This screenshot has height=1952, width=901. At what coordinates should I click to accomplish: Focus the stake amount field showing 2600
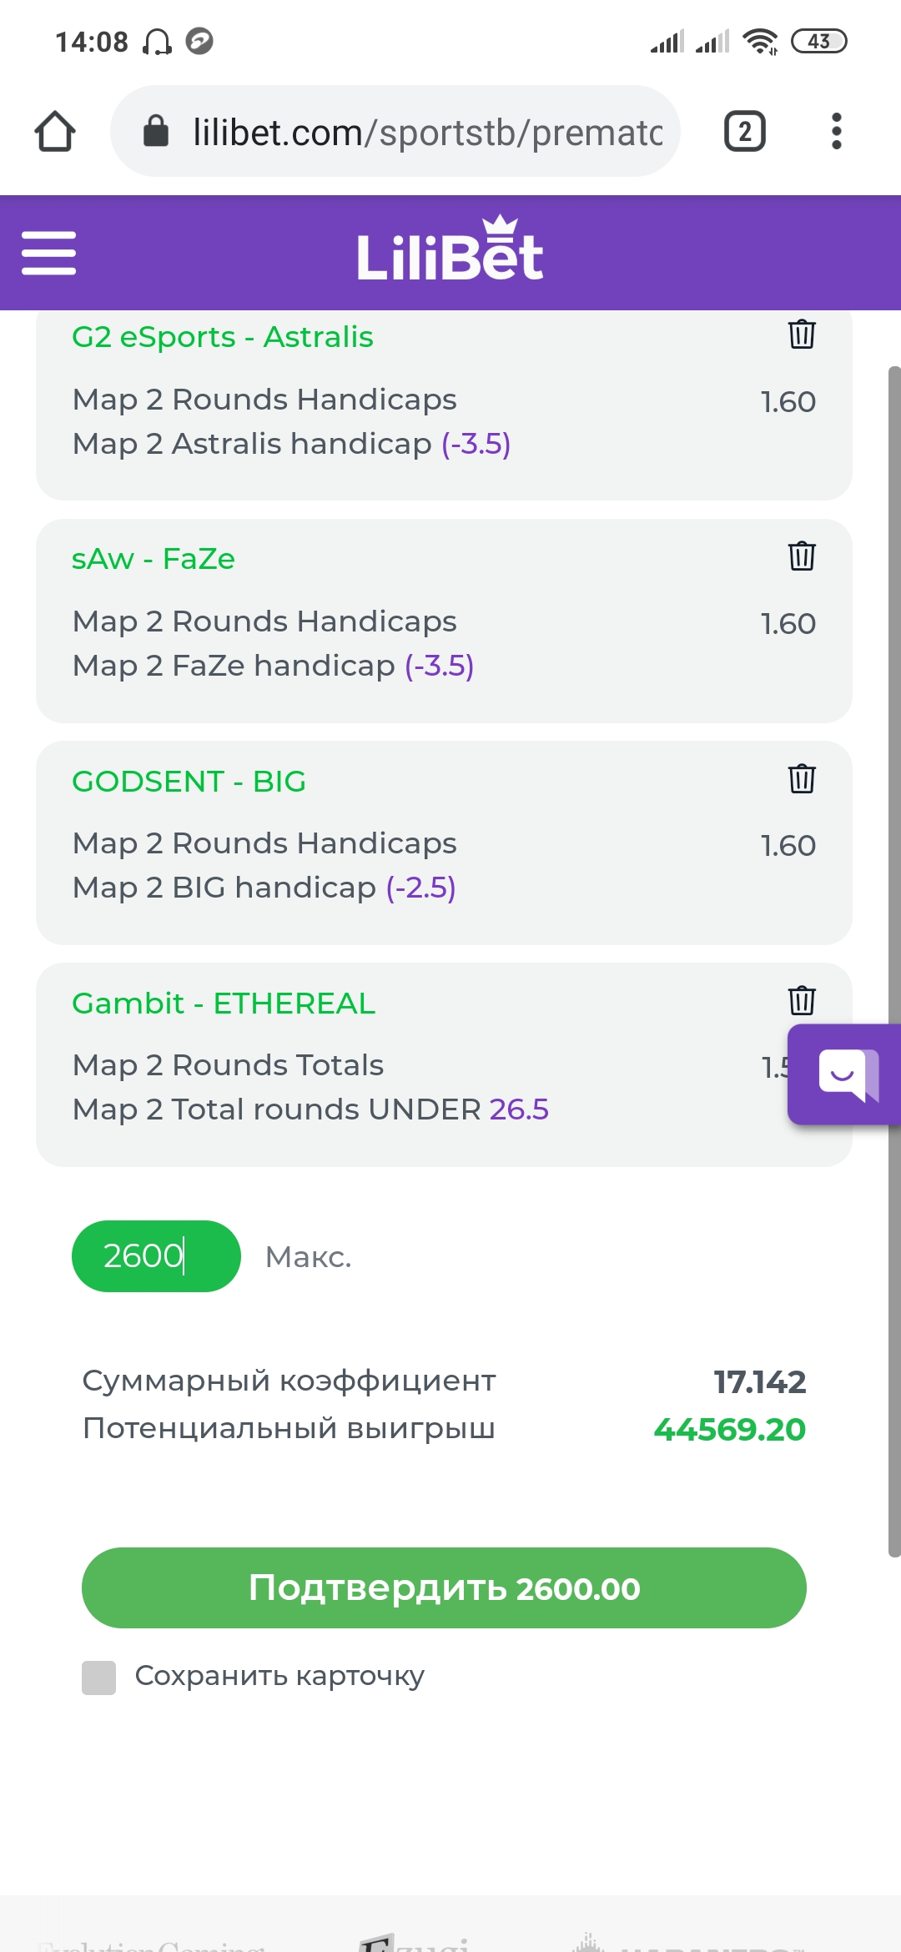[156, 1256]
